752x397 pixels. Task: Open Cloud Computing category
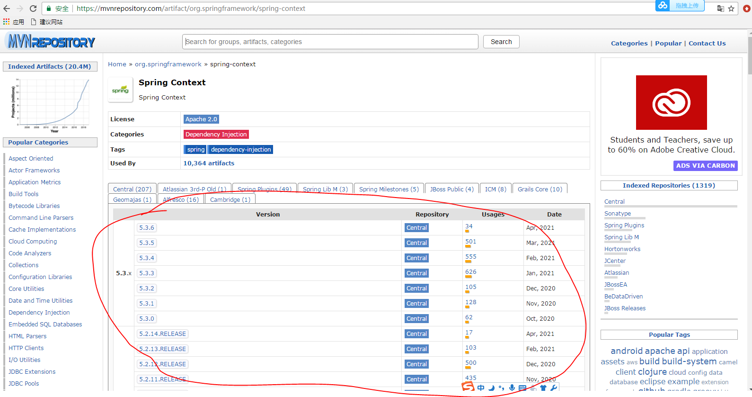33,241
